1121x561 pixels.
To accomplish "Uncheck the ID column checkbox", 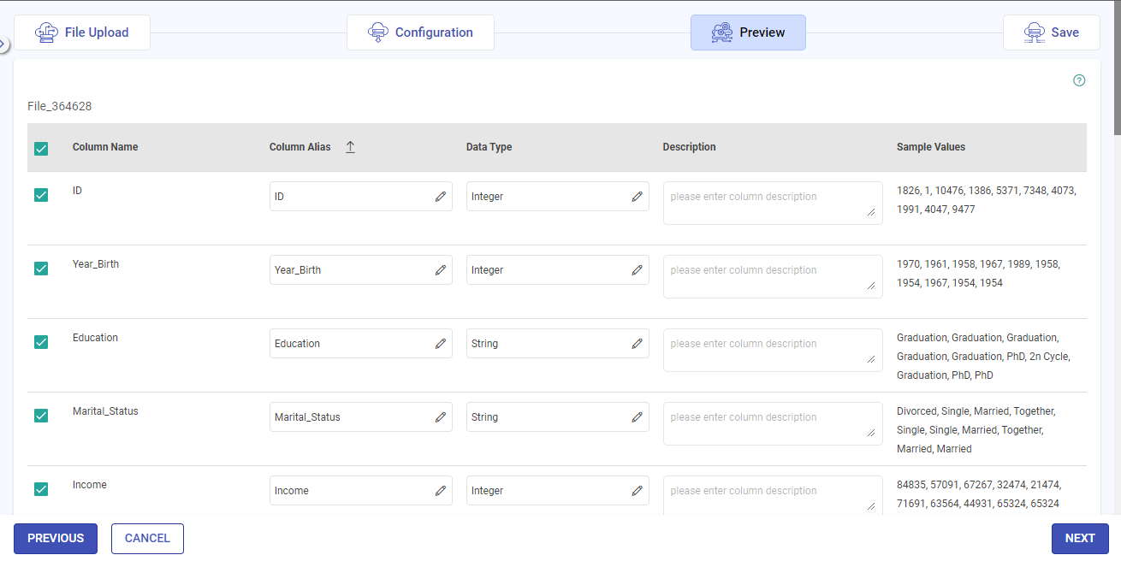I will point(41,195).
